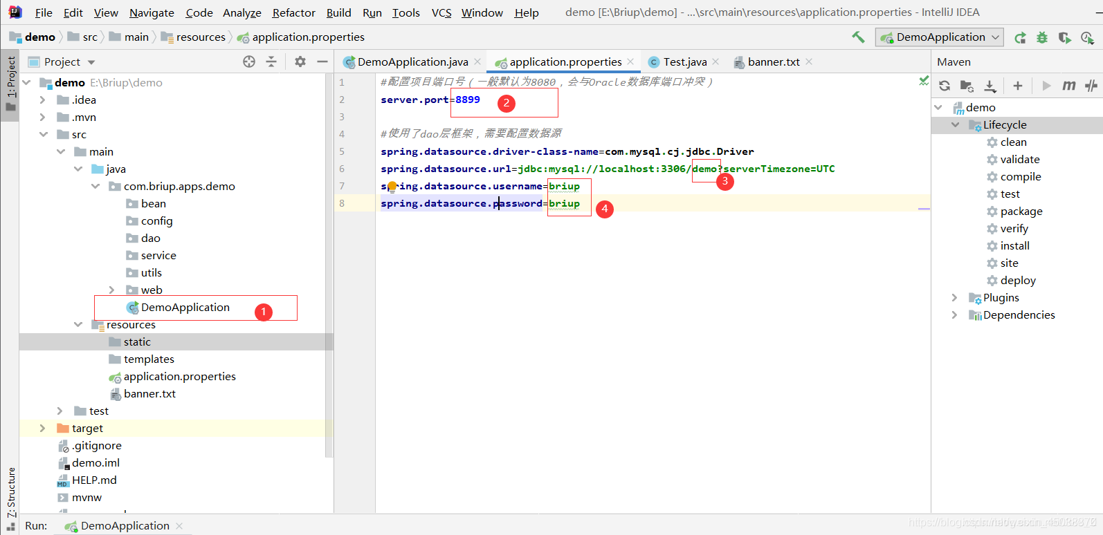Execute Maven goal 'm' icon
The width and height of the screenshot is (1103, 535).
[1069, 86]
